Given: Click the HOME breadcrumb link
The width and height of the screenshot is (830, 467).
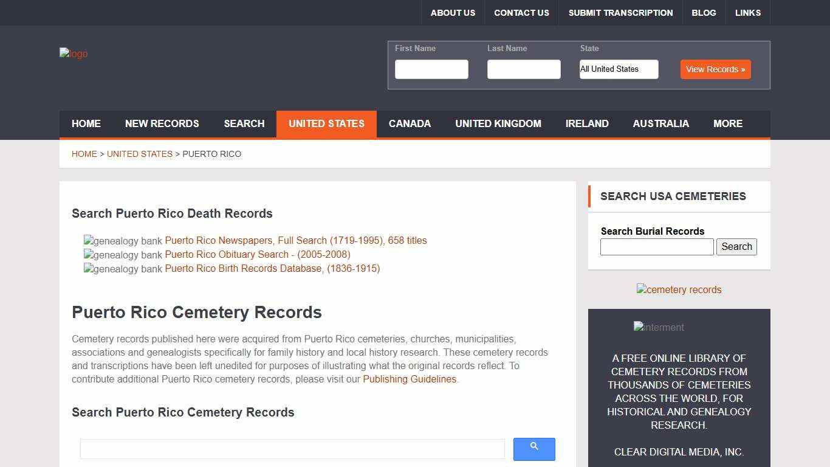Looking at the screenshot, I should pos(84,154).
